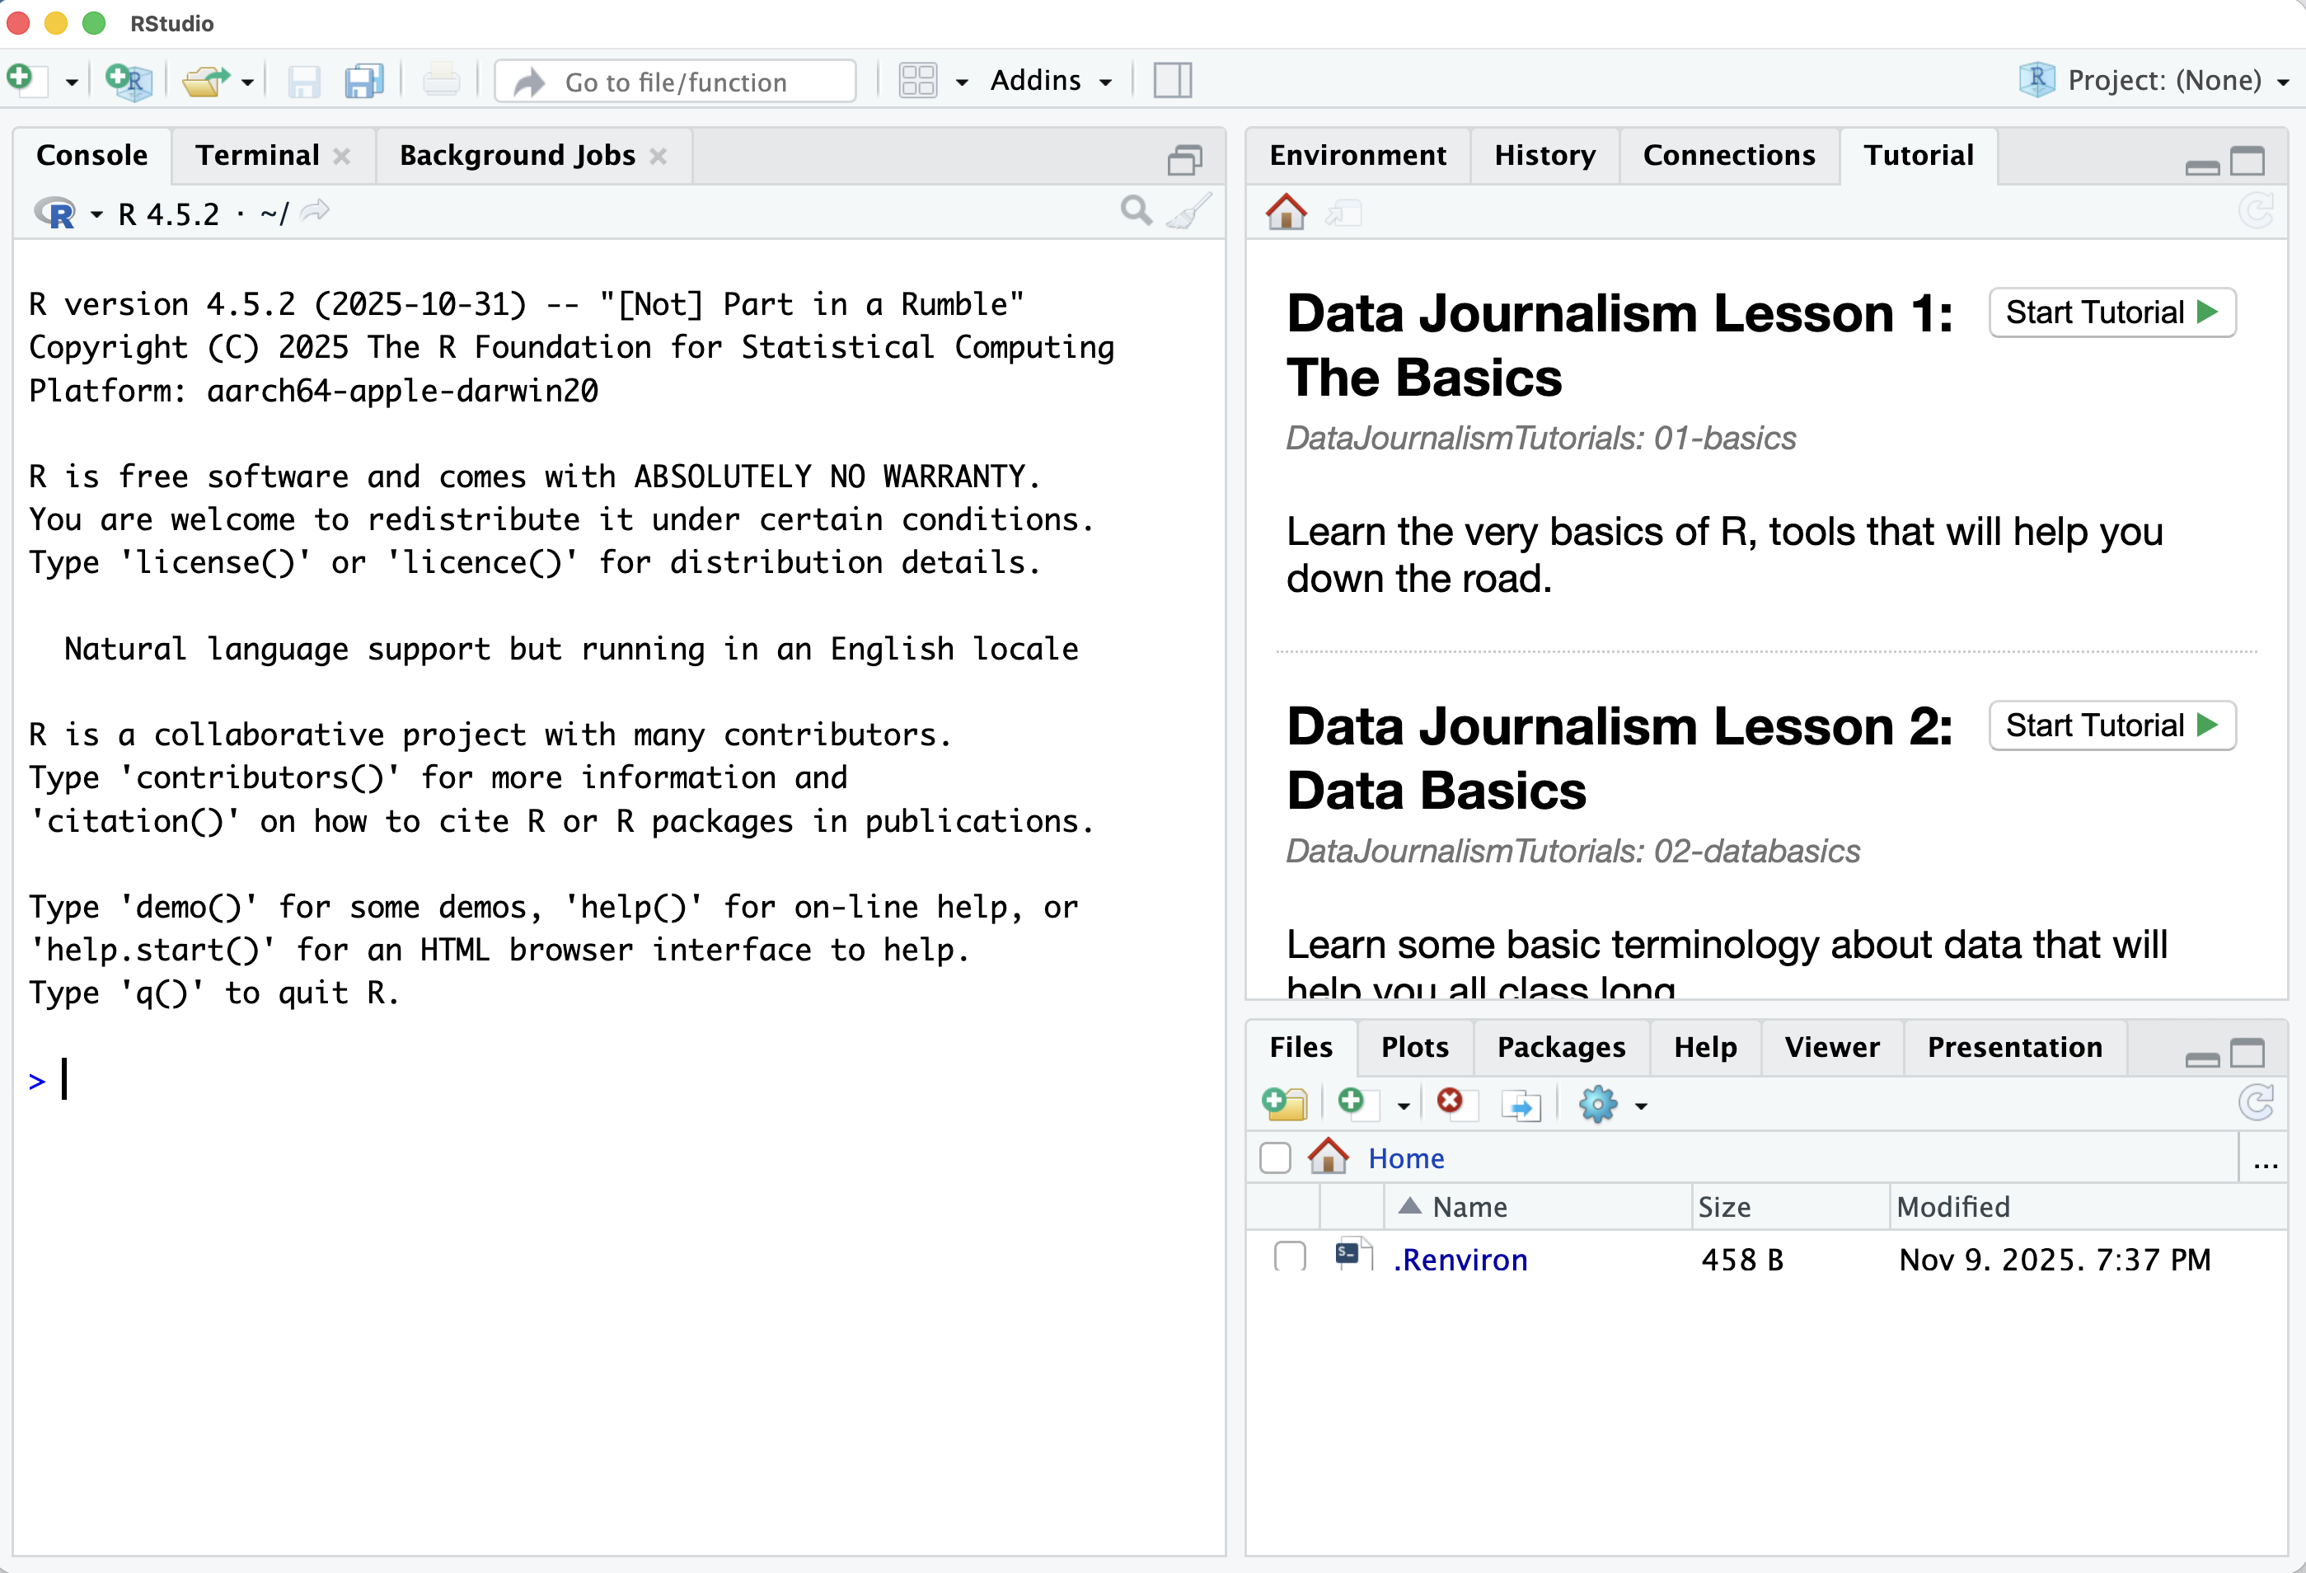Image resolution: width=2306 pixels, height=1573 pixels.
Task: Toggle the select-all files checkbox
Action: tap(1275, 1157)
